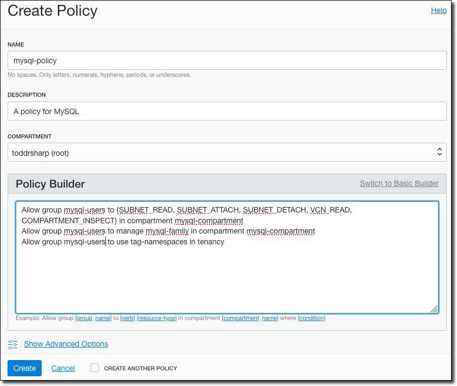Click into the Name field

[227, 61]
